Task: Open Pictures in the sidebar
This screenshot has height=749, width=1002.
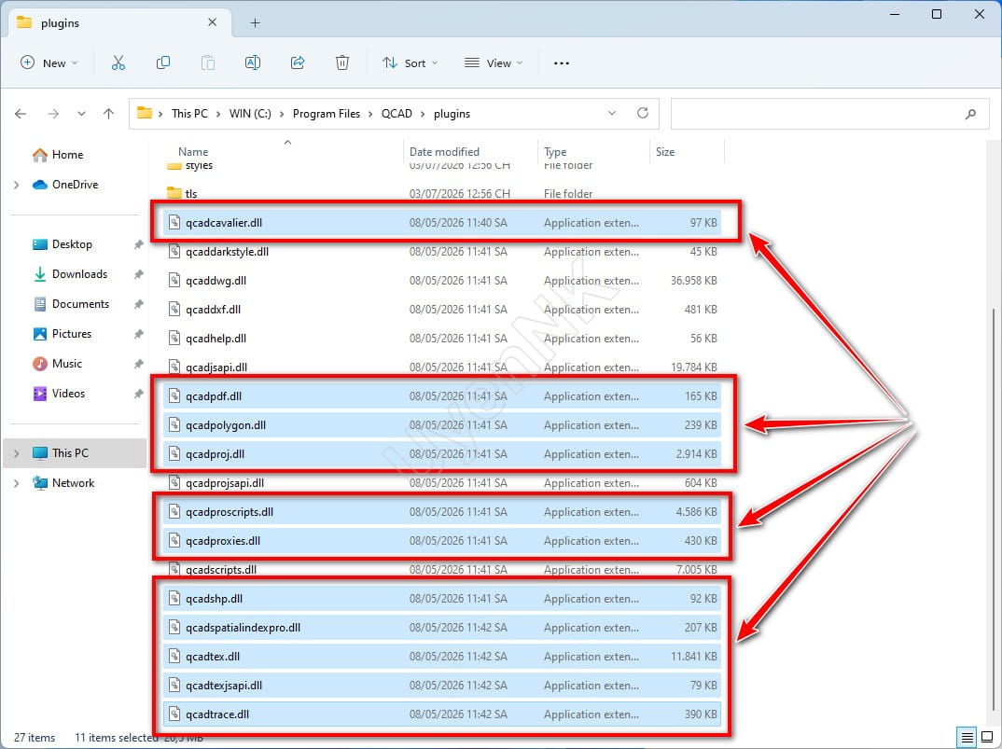Action: [x=62, y=334]
